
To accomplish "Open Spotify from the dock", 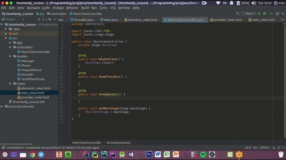I will click(203, 155).
